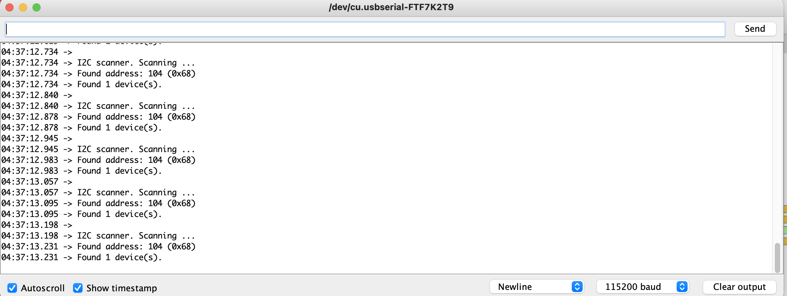Viewport: 787px width, 296px height.
Task: Click the blue arrows beside 115200 baud
Action: (x=682, y=287)
